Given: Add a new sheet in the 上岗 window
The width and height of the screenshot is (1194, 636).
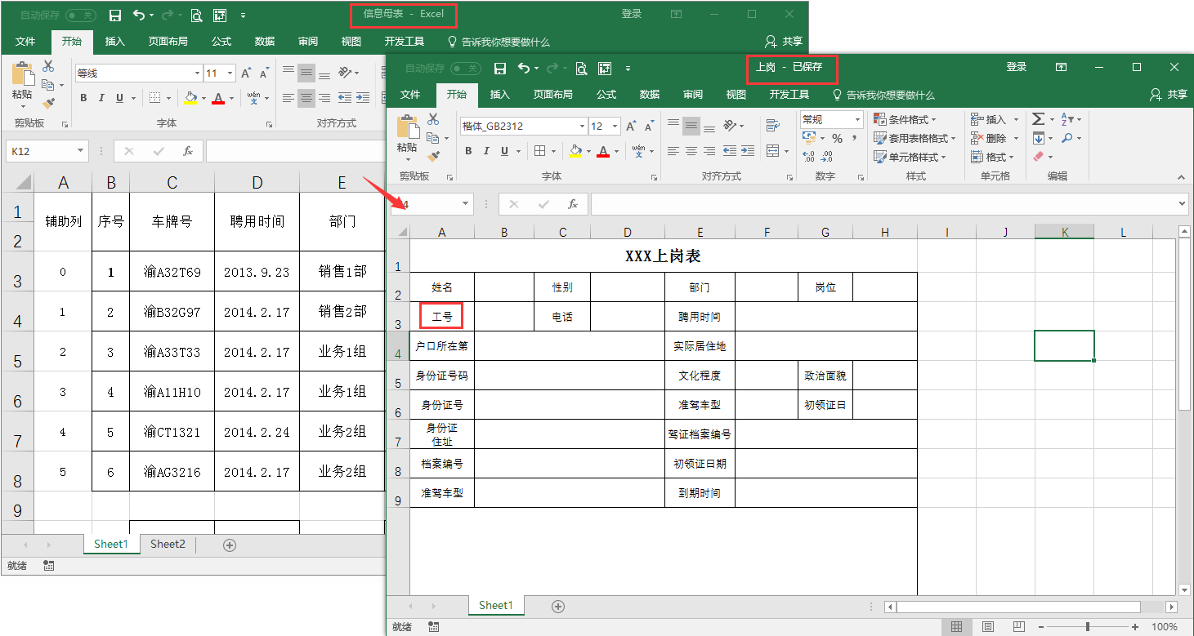Looking at the screenshot, I should 558,606.
